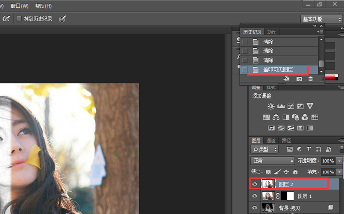Select the 图层 1 layer mask thumbnail

(x=287, y=196)
